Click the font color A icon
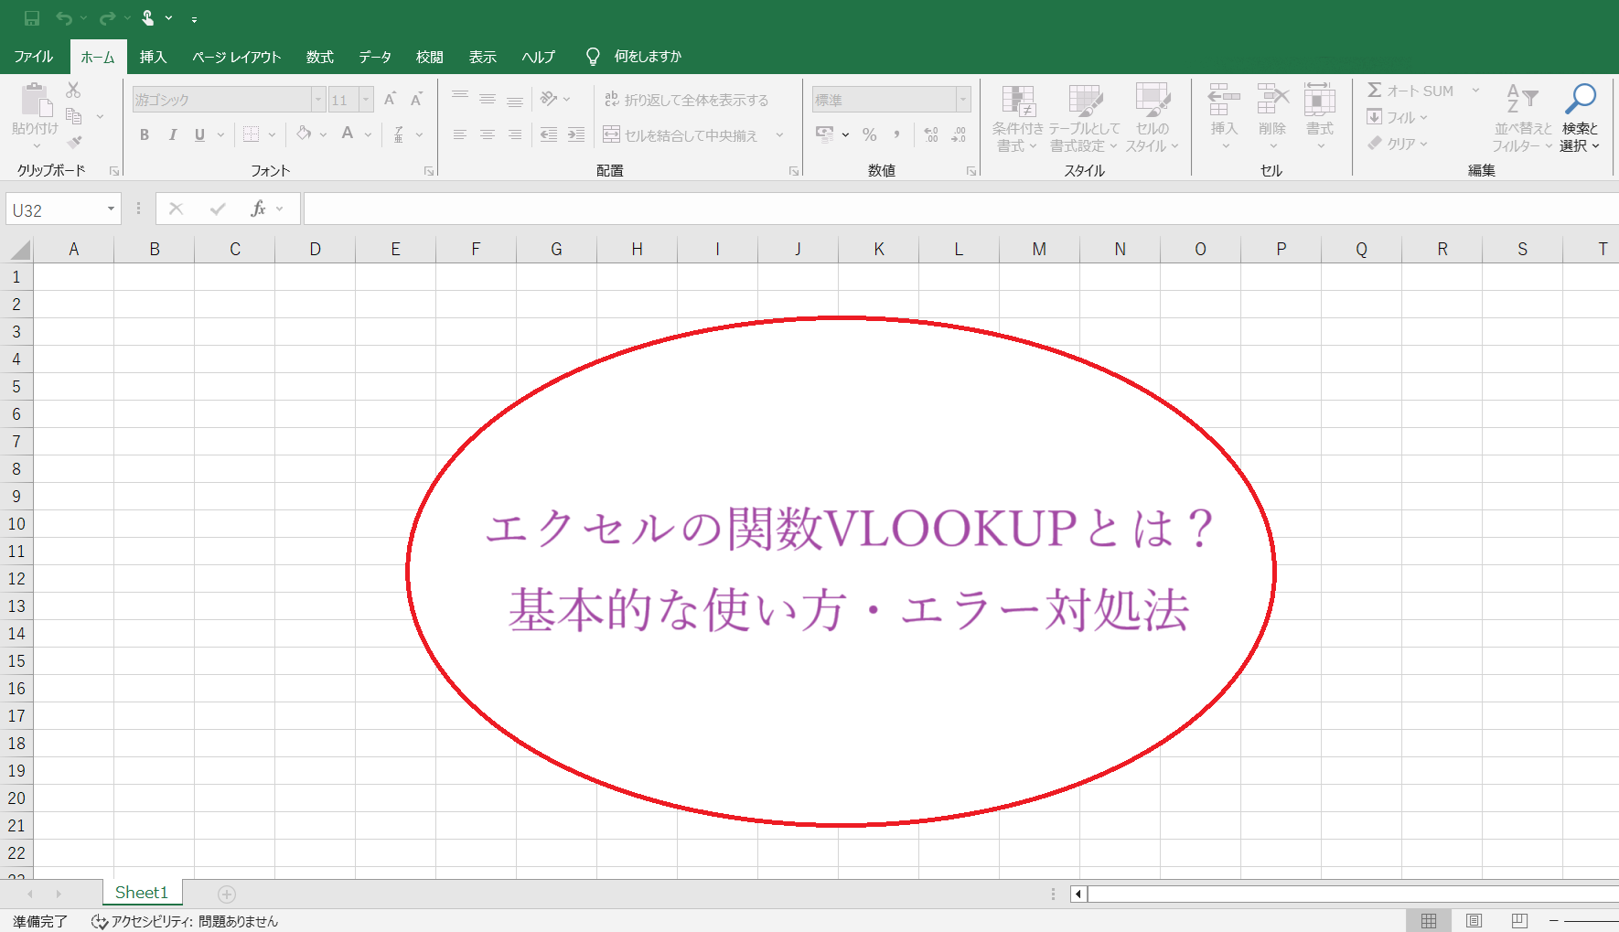 click(x=348, y=134)
